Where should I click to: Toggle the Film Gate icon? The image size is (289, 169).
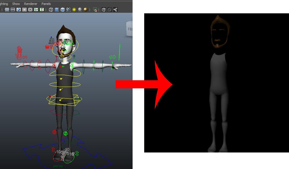coord(13,10)
